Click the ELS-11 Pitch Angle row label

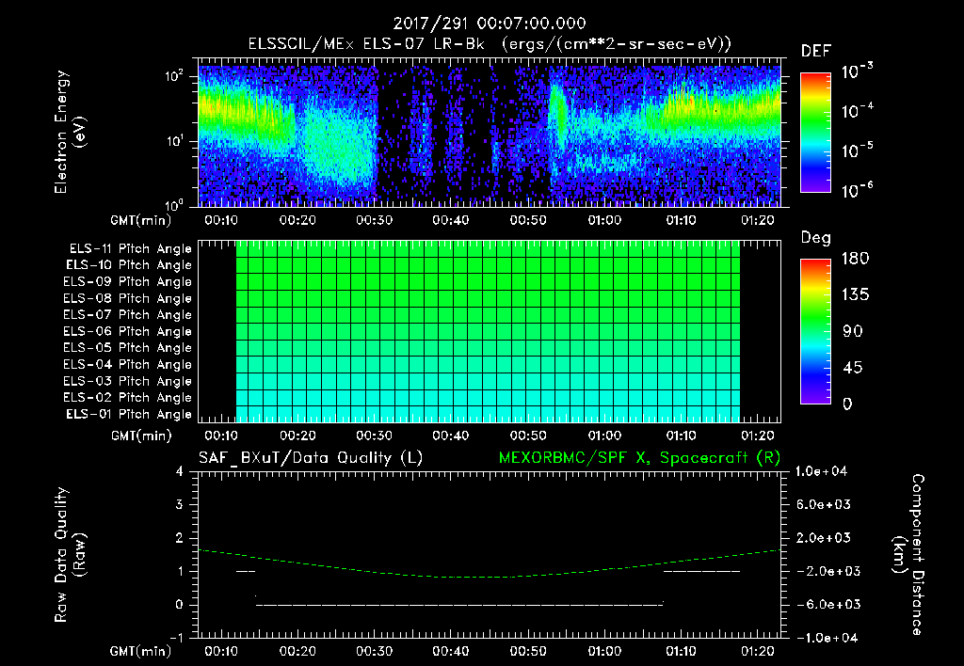point(130,249)
